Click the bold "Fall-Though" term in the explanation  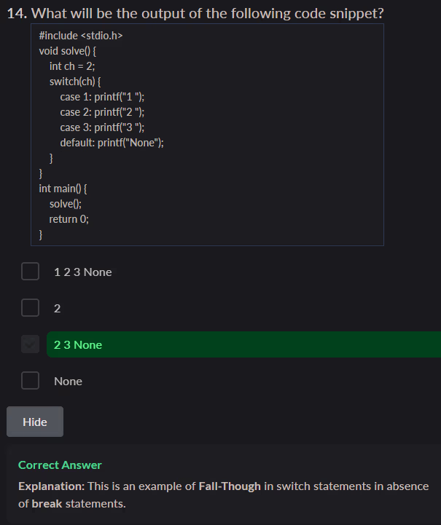coord(229,486)
